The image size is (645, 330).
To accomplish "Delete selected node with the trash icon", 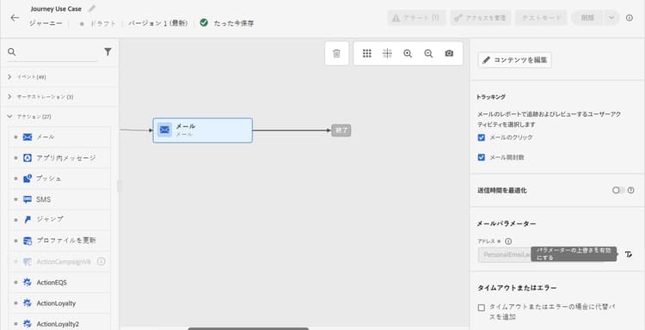I will tap(336, 53).
